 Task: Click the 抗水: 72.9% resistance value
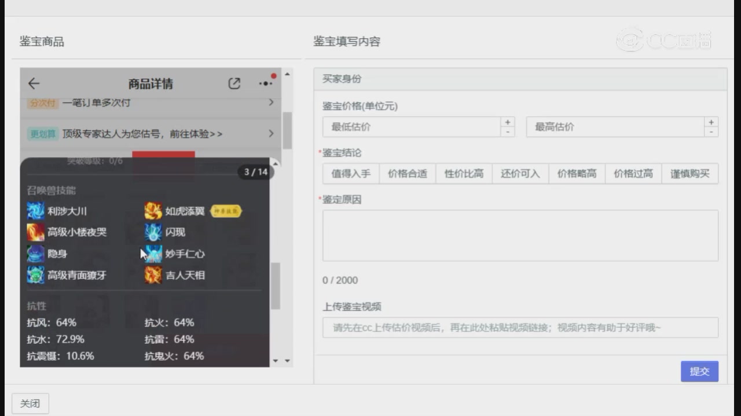[55, 339]
